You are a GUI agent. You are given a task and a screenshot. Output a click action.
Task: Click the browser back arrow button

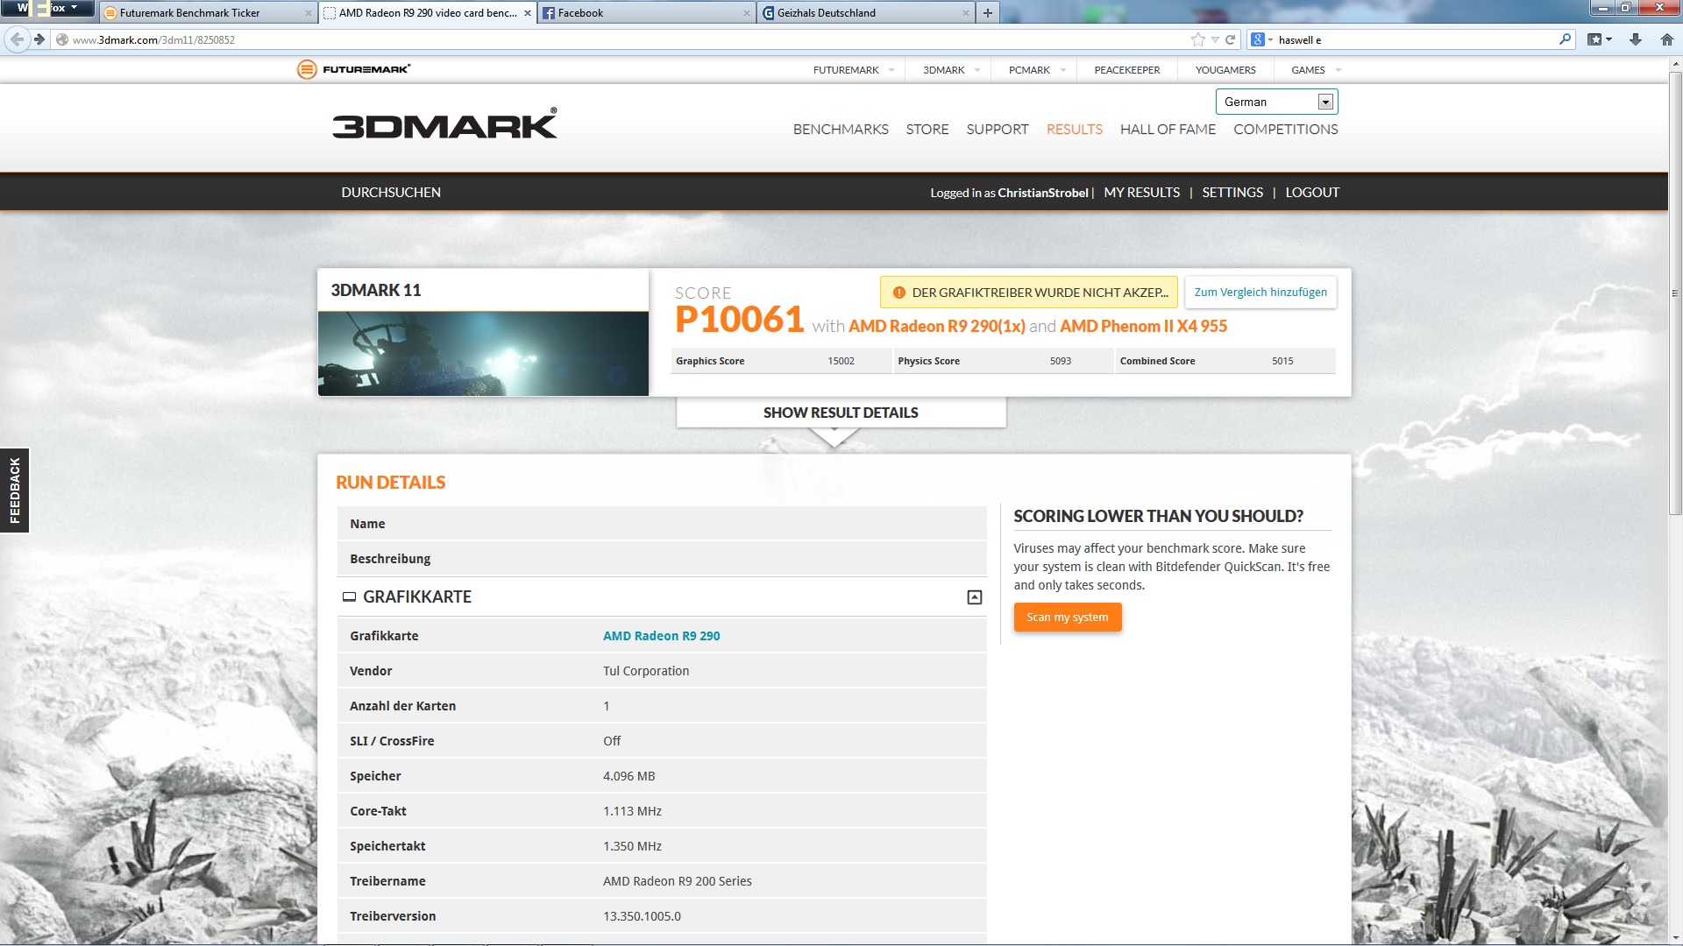[x=17, y=39]
